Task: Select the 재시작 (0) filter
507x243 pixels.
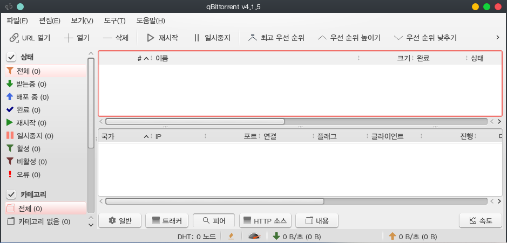Action: pyautogui.click(x=45, y=123)
